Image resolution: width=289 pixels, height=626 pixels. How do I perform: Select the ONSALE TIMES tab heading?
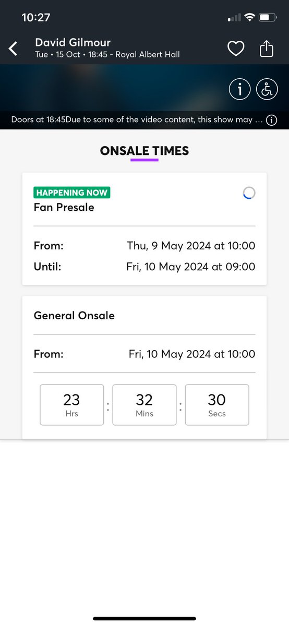(x=144, y=151)
